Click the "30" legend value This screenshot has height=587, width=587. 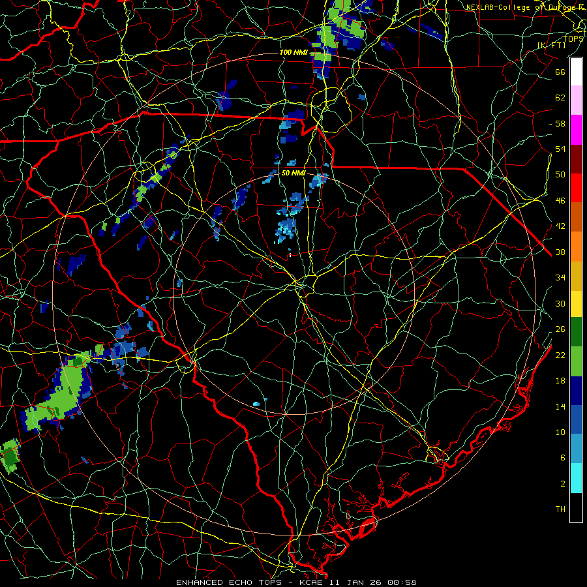coord(560,303)
